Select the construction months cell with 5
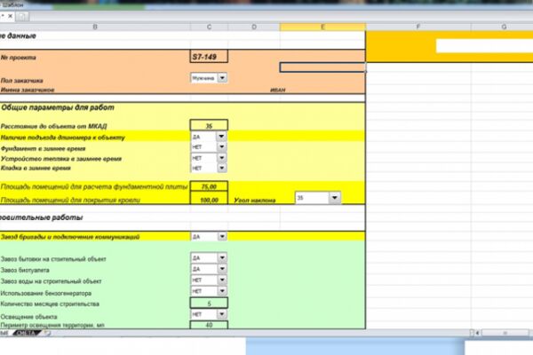Screen dimensions: 533x355 click(209, 303)
